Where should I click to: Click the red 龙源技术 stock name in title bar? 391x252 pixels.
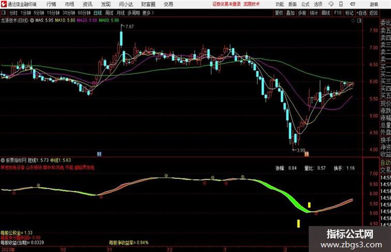(x=252, y=4)
